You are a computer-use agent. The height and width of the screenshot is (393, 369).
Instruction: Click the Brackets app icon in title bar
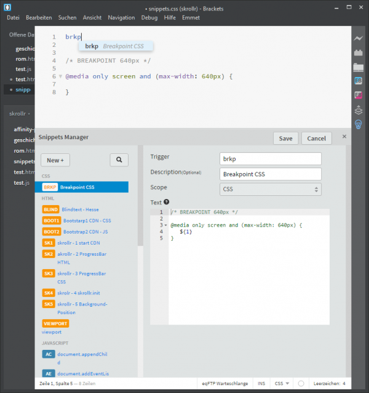7,7
